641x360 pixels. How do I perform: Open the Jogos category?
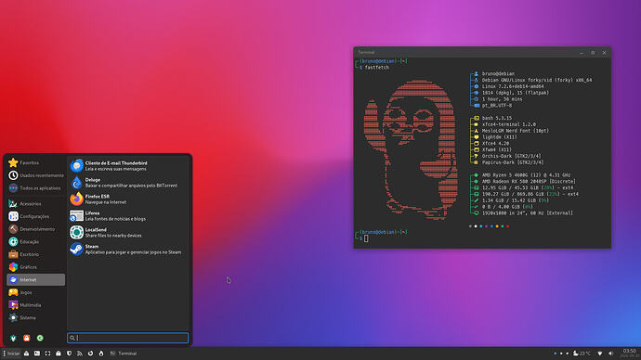tap(35, 292)
